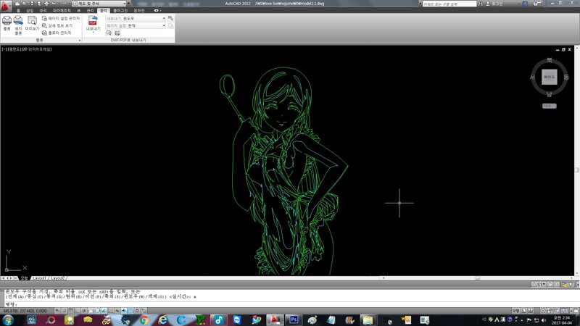Screen dimensions: 580x326
Task: Click the viewport label controls in drawing corner
Action: (27, 49)
